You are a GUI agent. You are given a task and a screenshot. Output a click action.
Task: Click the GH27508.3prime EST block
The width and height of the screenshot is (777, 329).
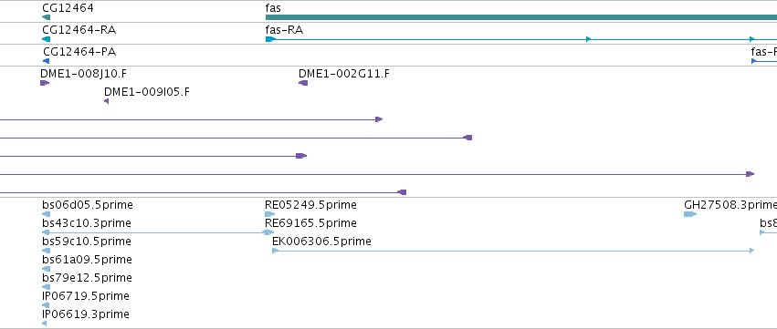[x=690, y=214]
